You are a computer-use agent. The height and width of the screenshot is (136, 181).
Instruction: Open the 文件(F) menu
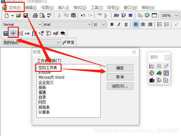click(15, 8)
